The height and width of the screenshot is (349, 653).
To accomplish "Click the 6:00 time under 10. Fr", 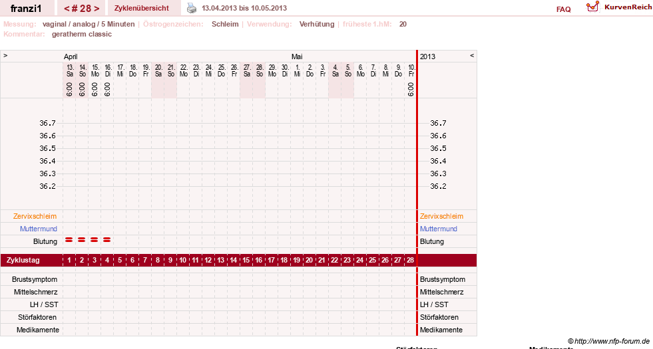I will pyautogui.click(x=411, y=90).
